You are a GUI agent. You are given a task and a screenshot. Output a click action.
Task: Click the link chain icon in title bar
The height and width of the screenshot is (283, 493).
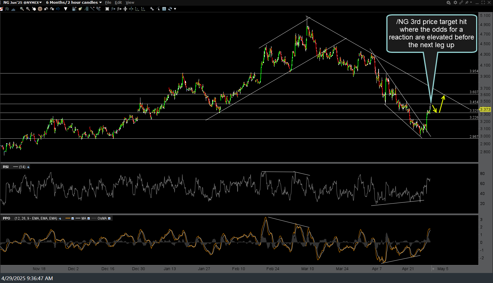click(x=461, y=3)
